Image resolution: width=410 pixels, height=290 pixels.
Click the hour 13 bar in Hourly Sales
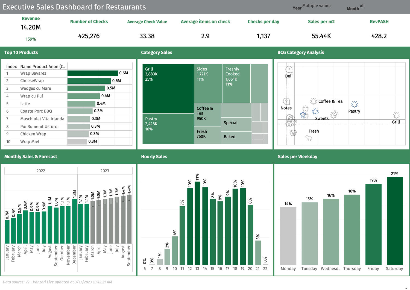pyautogui.click(x=197, y=223)
